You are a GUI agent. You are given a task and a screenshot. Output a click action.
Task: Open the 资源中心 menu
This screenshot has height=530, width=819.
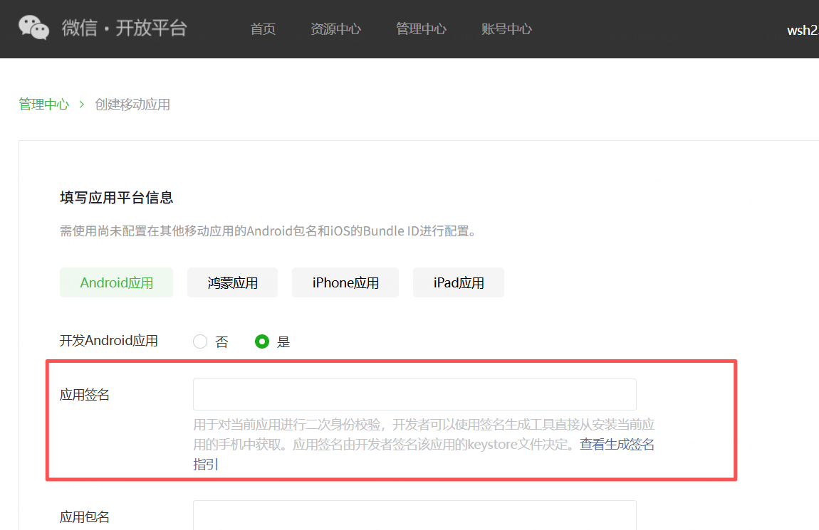pos(335,28)
